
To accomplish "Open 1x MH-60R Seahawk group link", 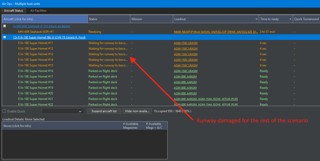I will point(42,26).
